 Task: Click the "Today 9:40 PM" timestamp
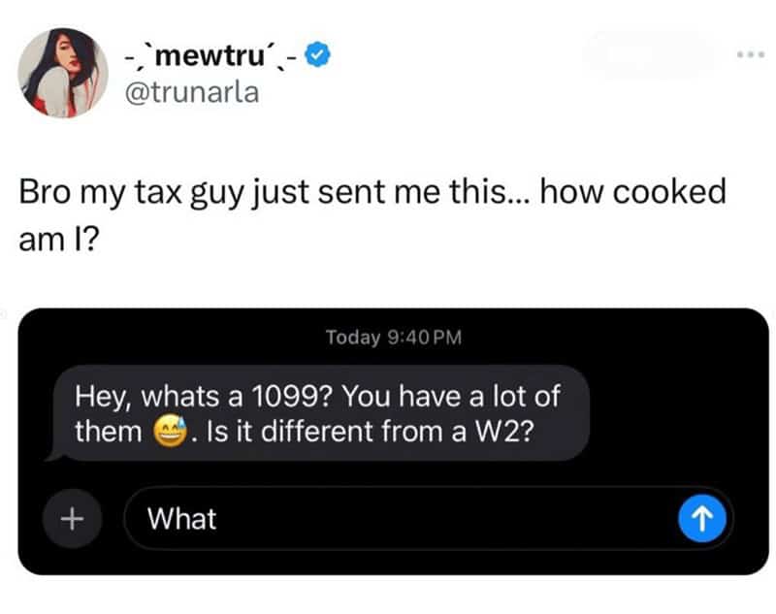(x=394, y=338)
